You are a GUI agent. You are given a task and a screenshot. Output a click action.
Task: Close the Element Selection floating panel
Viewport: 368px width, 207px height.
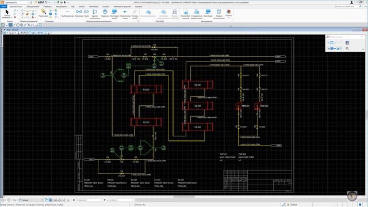tap(362, 37)
